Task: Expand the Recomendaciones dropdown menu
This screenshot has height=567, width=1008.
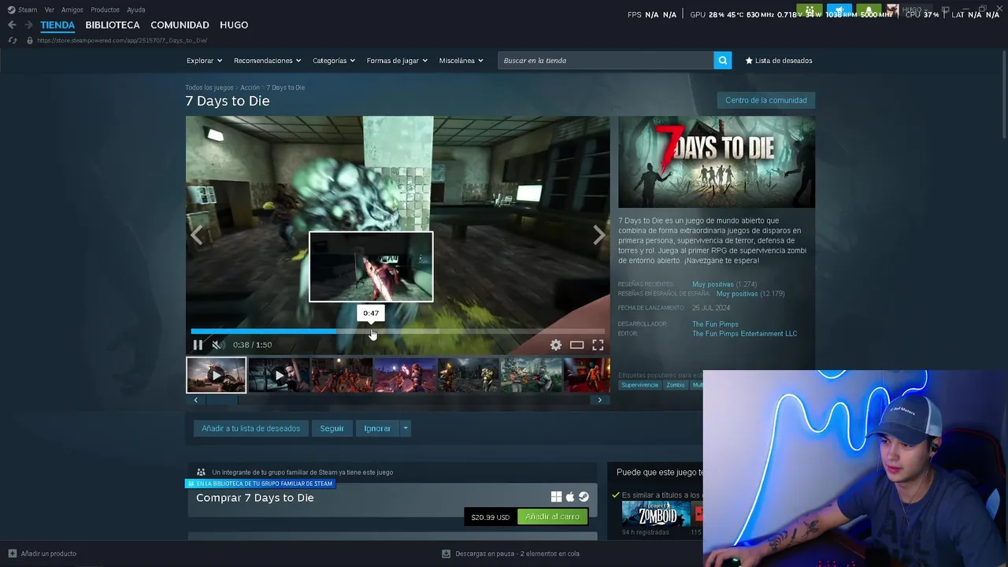Action: (268, 61)
